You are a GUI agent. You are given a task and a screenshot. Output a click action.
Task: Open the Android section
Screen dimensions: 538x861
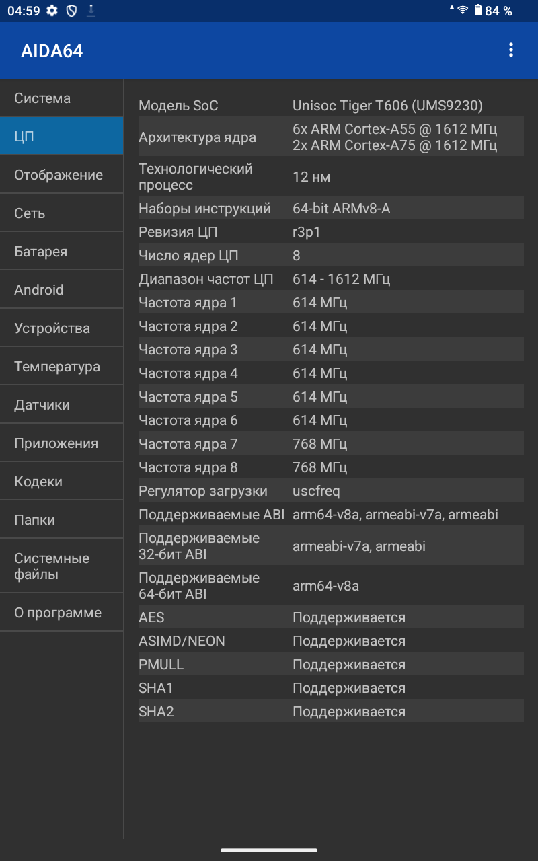coord(61,290)
